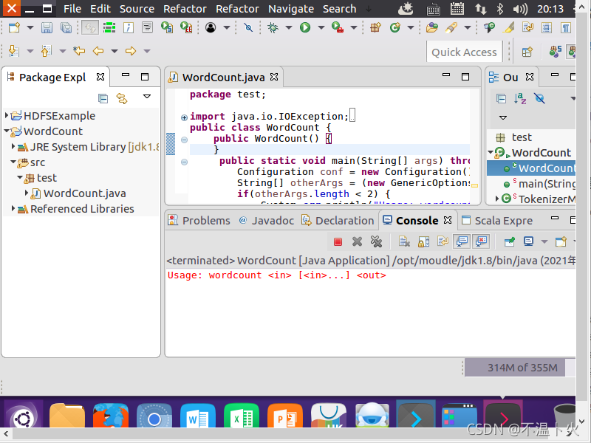This screenshot has width=591, height=443.
Task: Go to Last Edit Location arrow
Action: click(x=79, y=50)
